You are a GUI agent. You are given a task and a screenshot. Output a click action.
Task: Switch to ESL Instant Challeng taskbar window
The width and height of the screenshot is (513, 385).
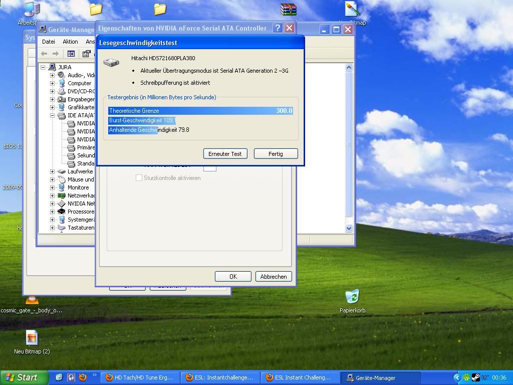(300, 378)
